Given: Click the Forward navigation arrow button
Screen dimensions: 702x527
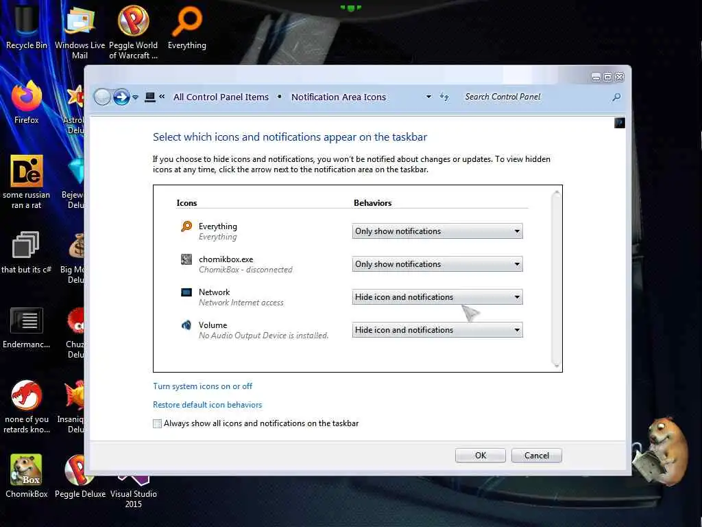Looking at the screenshot, I should pos(121,97).
